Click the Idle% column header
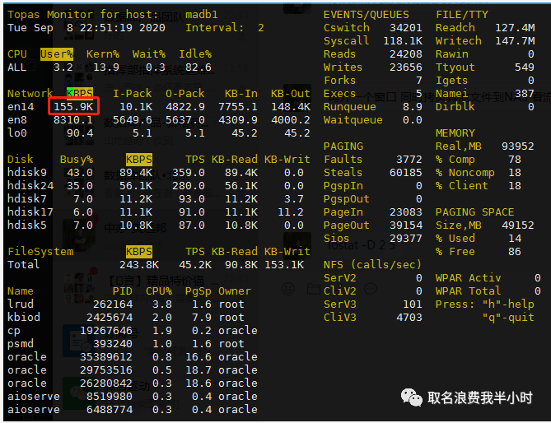551x423 pixels. click(x=195, y=54)
